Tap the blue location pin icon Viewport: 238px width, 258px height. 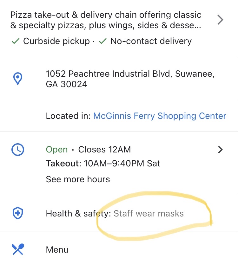(18, 79)
